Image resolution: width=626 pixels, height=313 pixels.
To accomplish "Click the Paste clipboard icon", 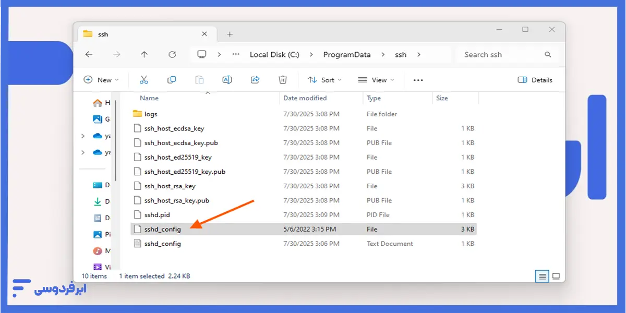I will coord(199,80).
